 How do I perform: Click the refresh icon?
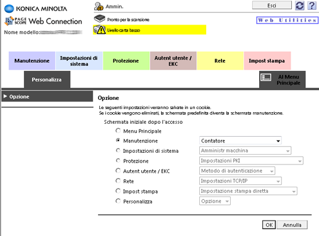point(299,6)
